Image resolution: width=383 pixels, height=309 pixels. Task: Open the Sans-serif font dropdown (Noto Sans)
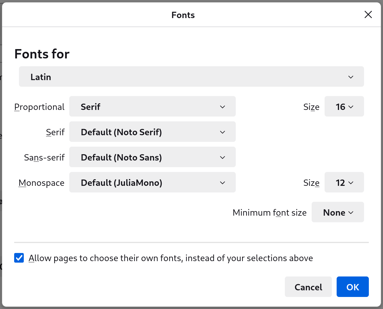(152, 157)
